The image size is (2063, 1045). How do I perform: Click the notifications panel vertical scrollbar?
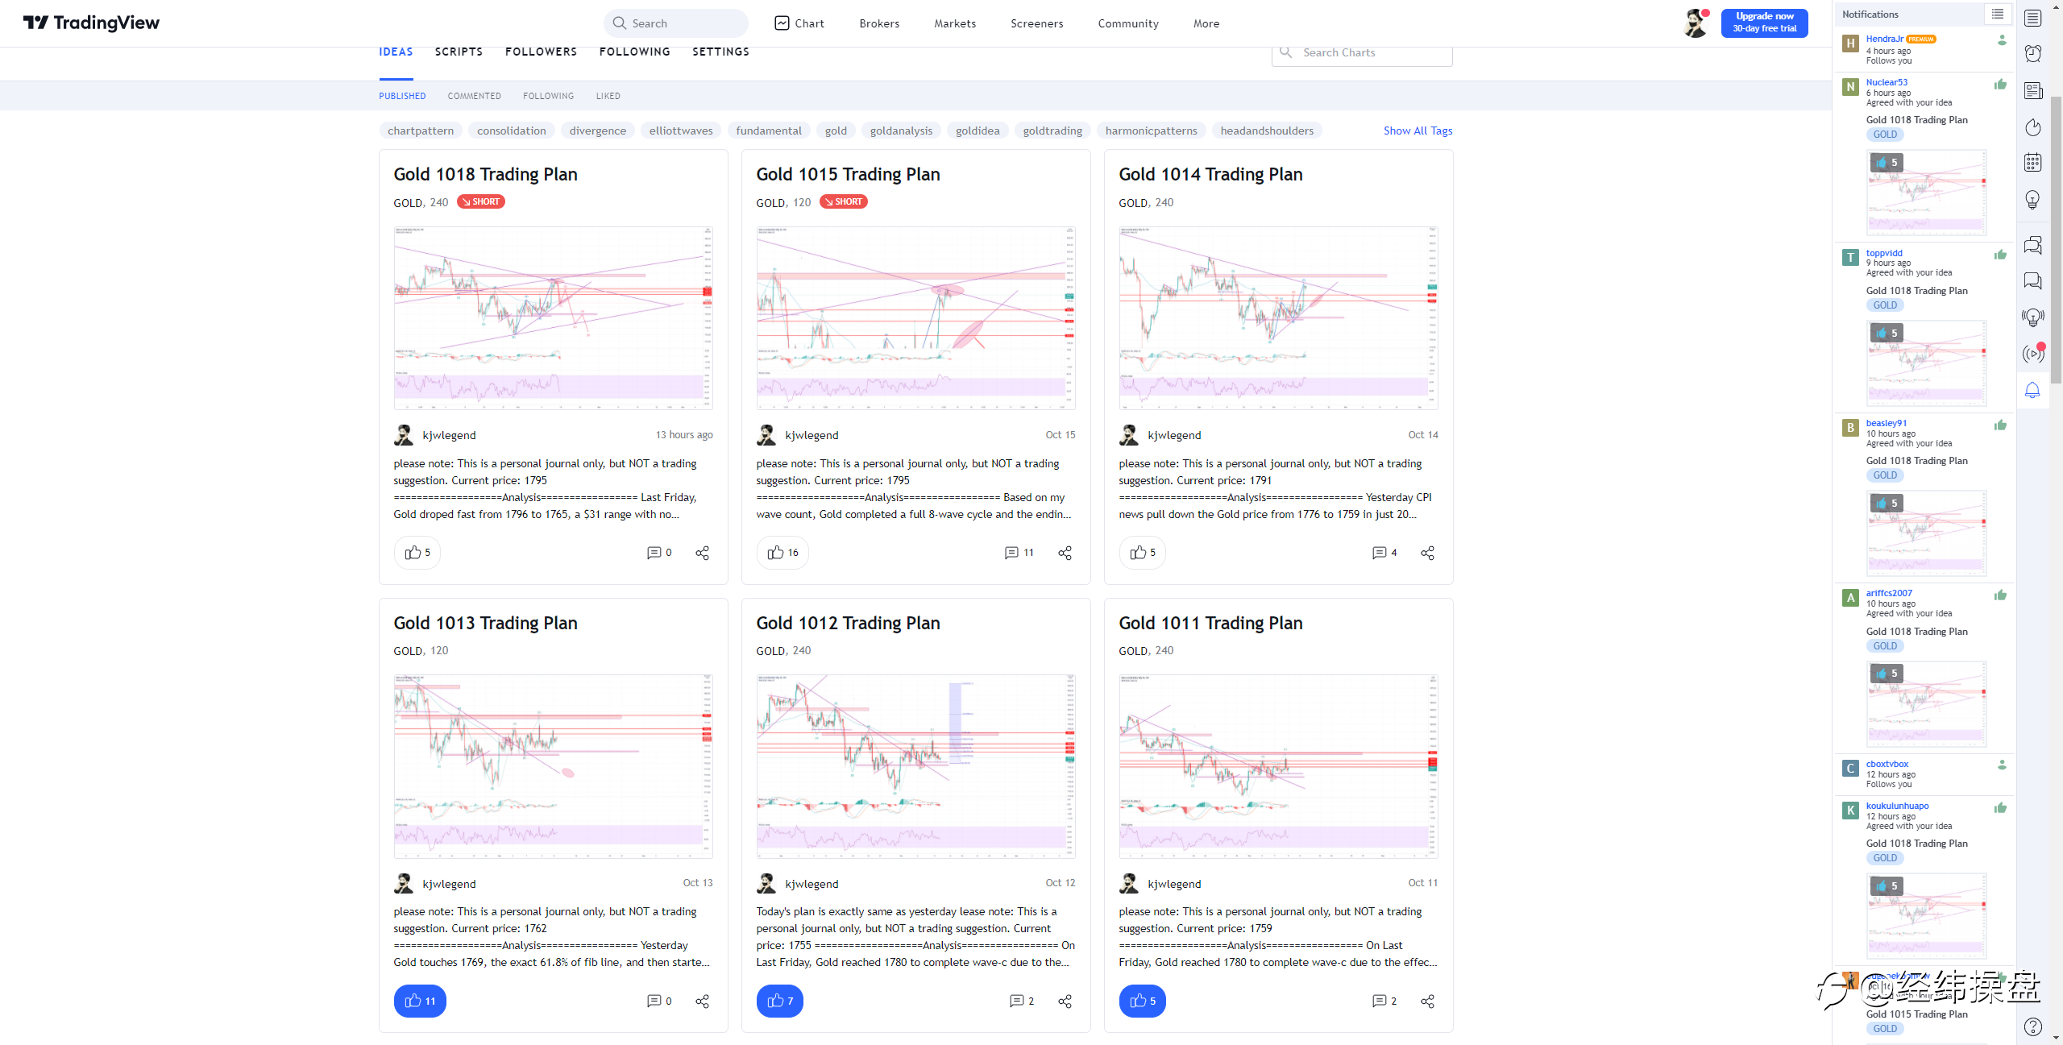pyautogui.click(x=2055, y=242)
